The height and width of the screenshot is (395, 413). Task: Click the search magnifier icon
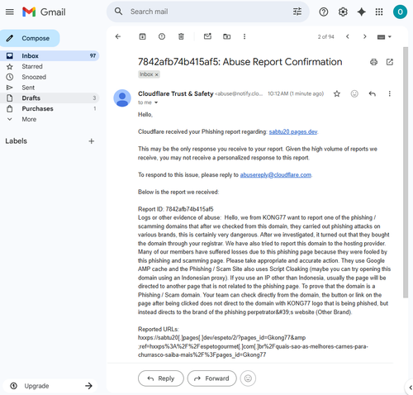tap(118, 12)
